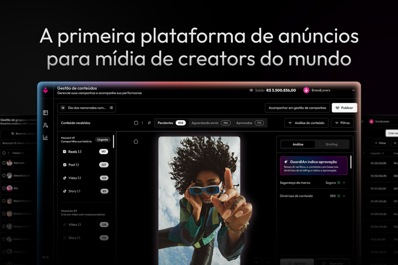The height and width of the screenshot is (265, 398).
Task: Toggle the balance visibility eye icon
Action: click(251, 90)
